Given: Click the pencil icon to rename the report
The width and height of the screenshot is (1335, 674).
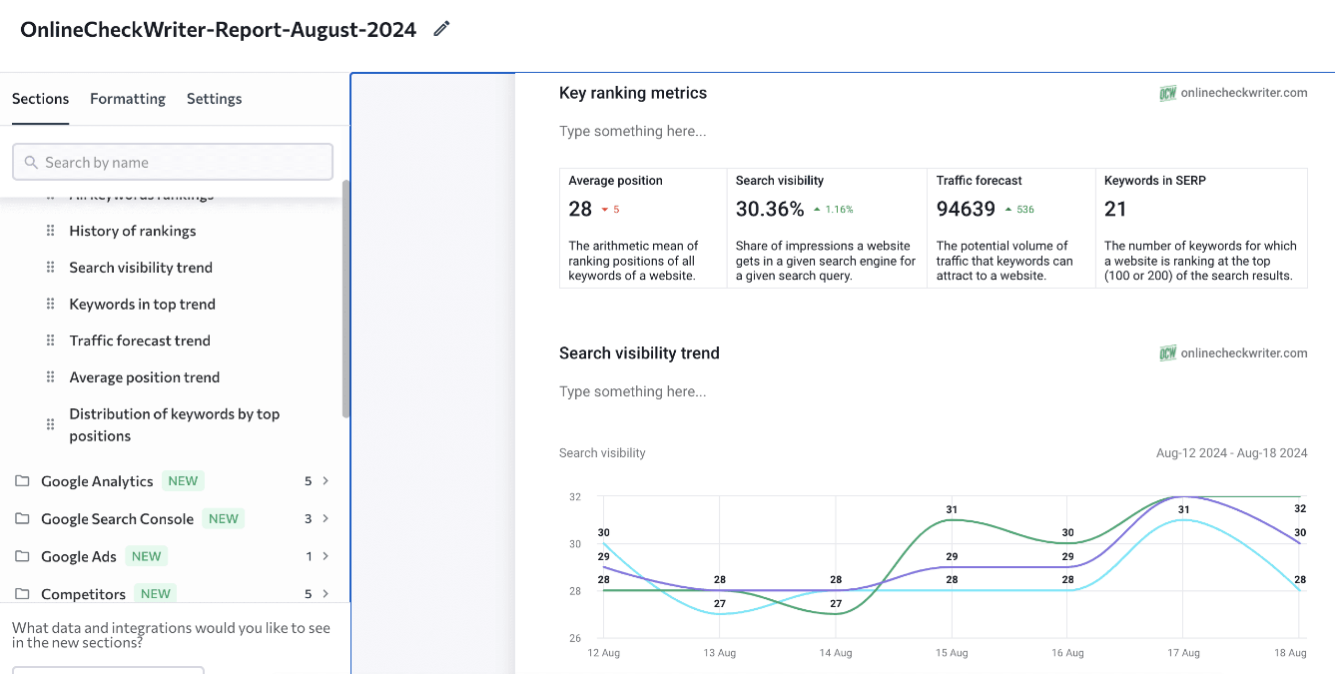Looking at the screenshot, I should [440, 29].
